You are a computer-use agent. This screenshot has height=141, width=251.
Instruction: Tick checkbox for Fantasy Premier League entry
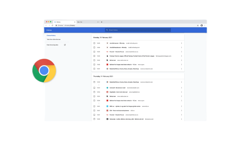click(x=94, y=56)
